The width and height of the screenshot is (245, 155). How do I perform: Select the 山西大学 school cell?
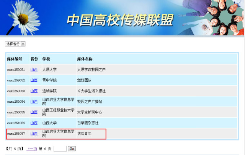tap(49, 123)
